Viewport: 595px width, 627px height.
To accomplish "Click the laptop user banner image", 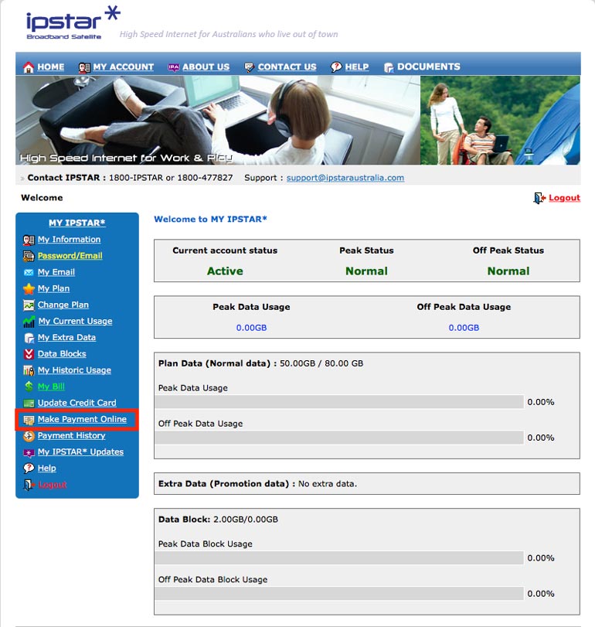I will coord(218,121).
